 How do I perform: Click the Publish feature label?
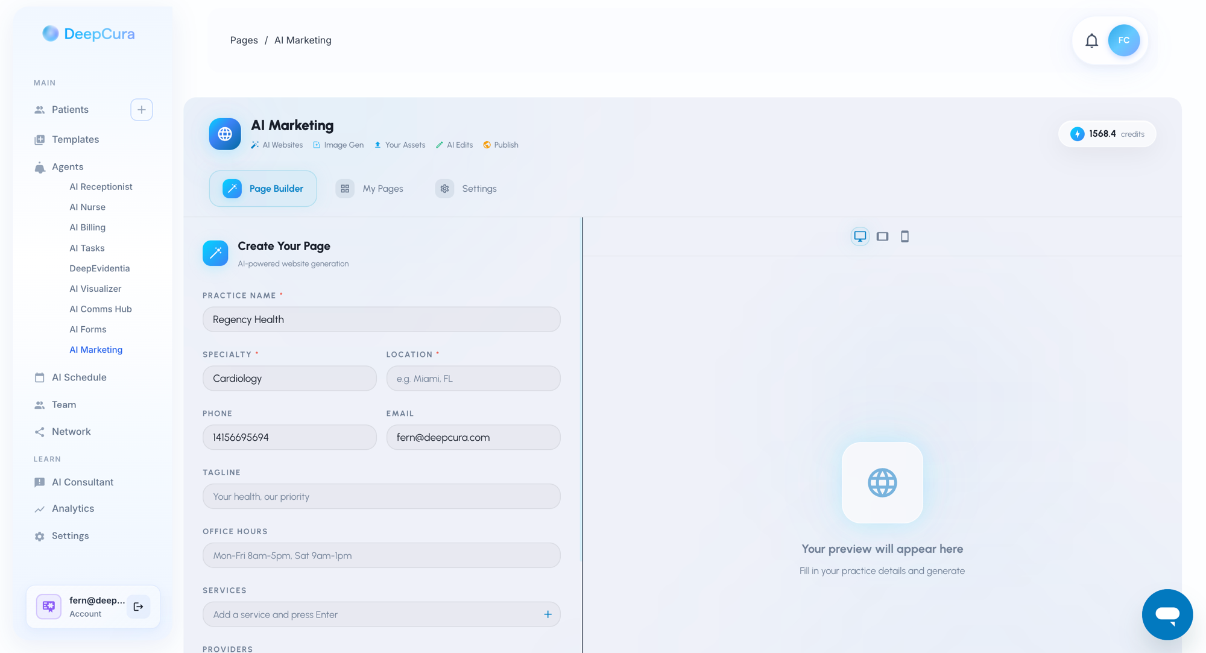pos(500,145)
